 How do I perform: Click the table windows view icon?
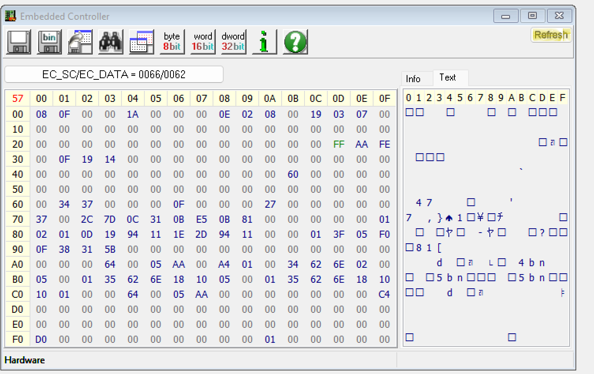click(142, 42)
